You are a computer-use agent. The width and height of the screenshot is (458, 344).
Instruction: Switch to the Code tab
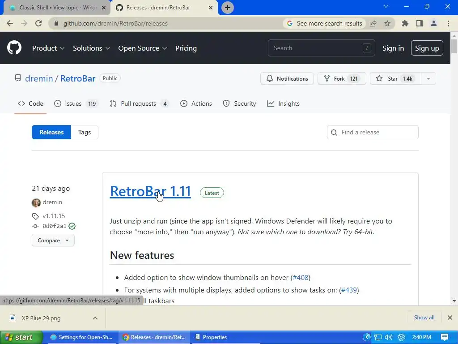click(30, 103)
